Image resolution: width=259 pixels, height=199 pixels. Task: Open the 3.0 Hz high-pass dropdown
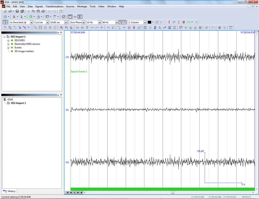pos(99,22)
